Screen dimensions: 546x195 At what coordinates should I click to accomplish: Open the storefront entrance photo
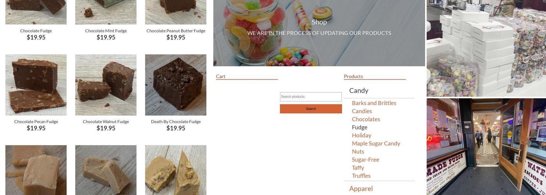[486, 147]
